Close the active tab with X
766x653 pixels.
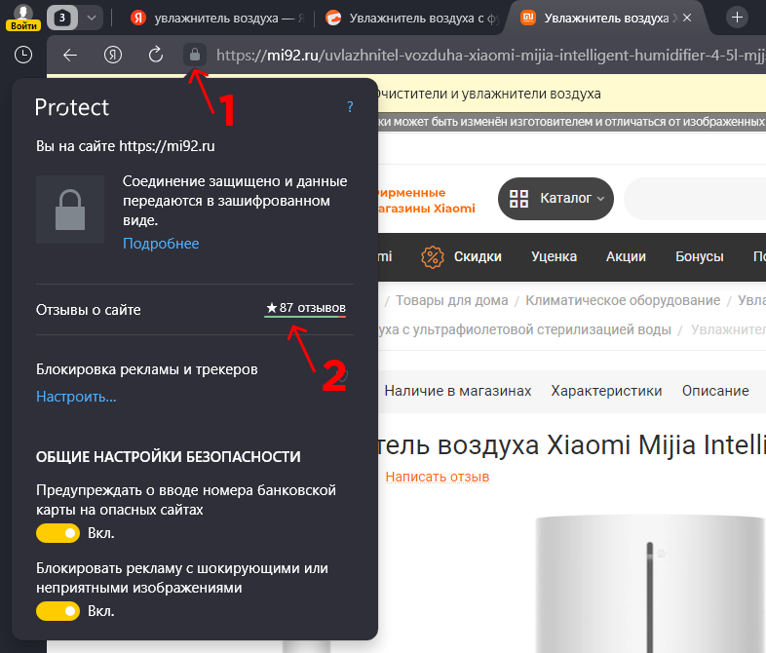687,19
